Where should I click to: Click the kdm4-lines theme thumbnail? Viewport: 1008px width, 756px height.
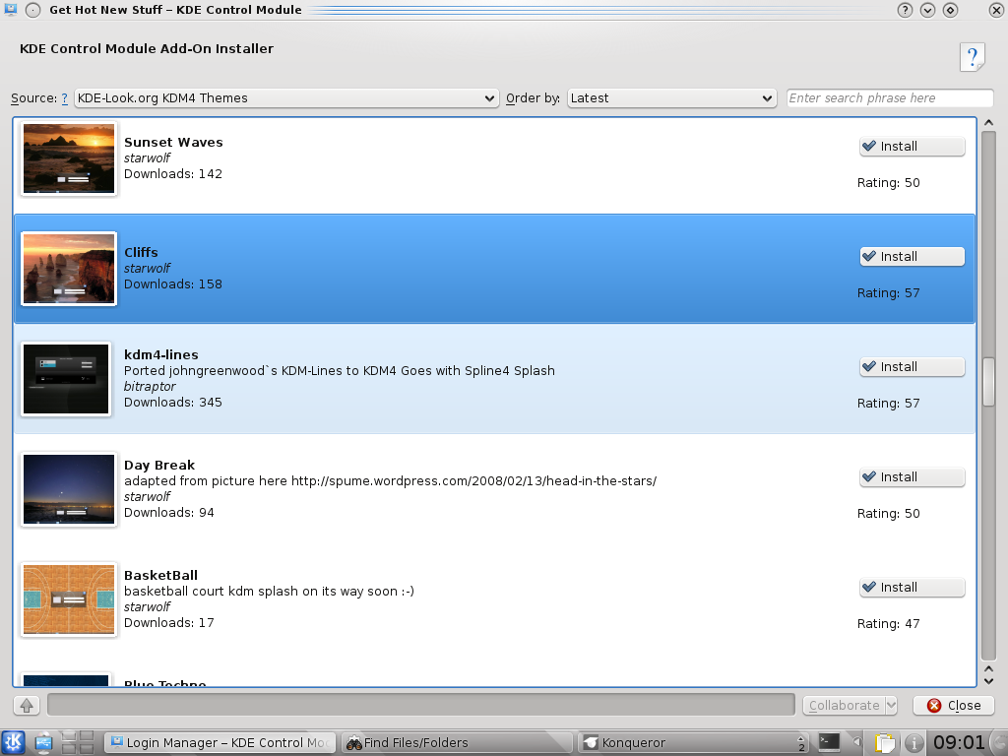[x=66, y=379]
